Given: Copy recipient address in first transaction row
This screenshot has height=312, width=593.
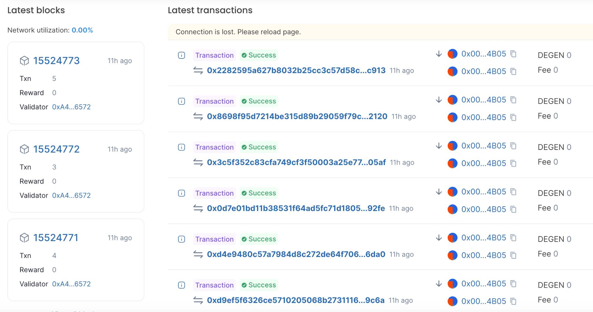Looking at the screenshot, I should point(513,71).
